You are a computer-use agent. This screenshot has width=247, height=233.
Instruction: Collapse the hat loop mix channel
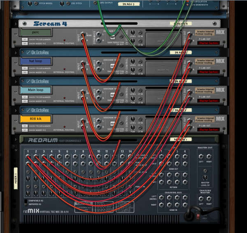16,63
